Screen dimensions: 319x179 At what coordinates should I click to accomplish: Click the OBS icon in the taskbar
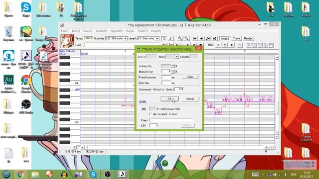click(x=108, y=174)
